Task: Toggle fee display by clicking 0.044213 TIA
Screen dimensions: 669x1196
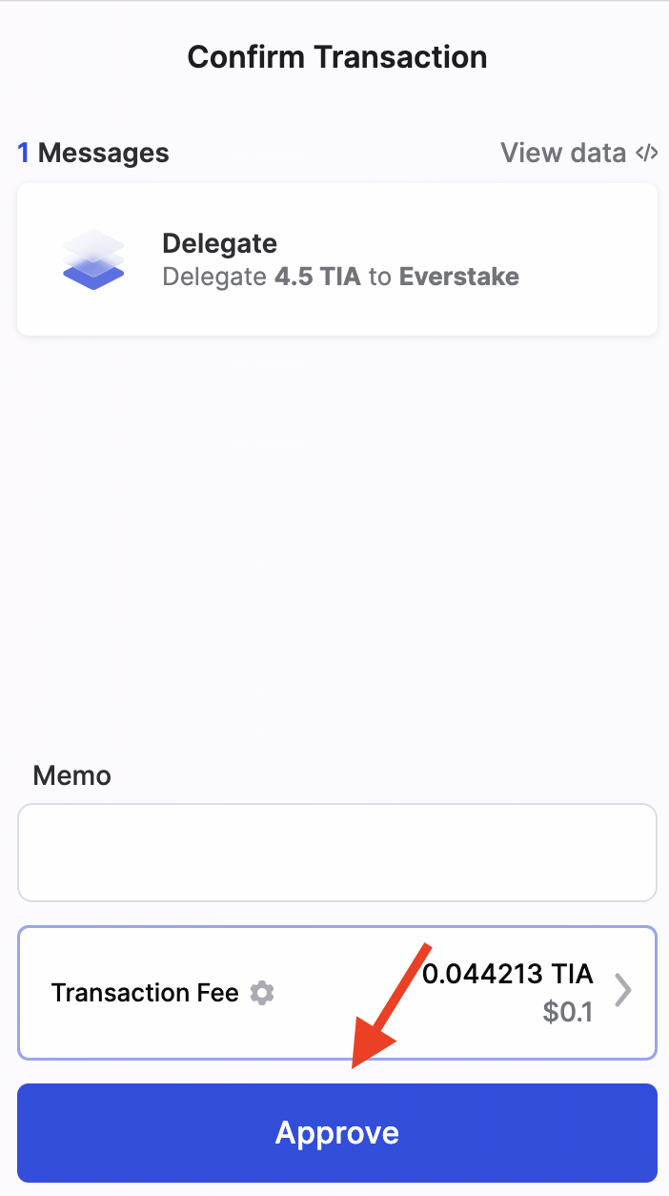Action: point(509,974)
